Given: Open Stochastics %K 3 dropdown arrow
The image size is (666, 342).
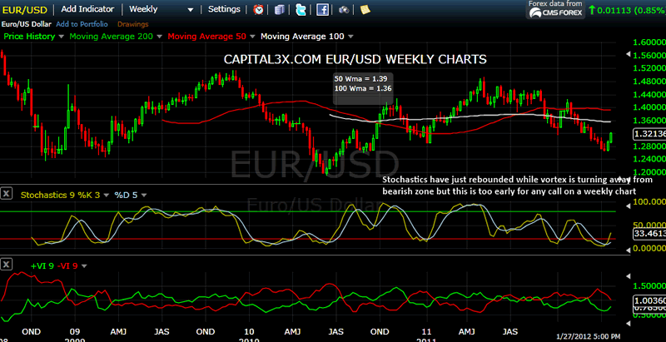Looking at the screenshot, I should [108, 196].
